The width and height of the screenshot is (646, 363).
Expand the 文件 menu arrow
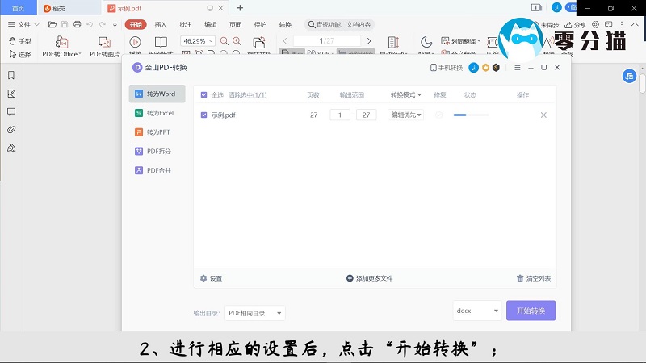[36, 25]
